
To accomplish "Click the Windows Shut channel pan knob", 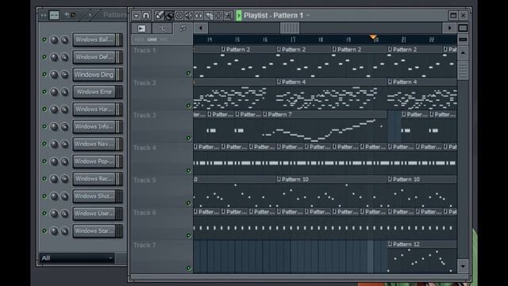I will (x=54, y=196).
